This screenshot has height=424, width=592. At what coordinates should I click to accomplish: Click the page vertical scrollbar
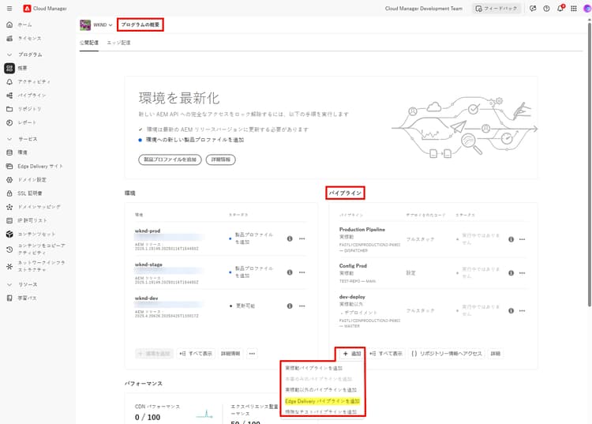click(589, 163)
